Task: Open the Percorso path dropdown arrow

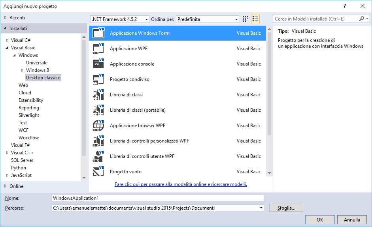Action: click(261, 208)
